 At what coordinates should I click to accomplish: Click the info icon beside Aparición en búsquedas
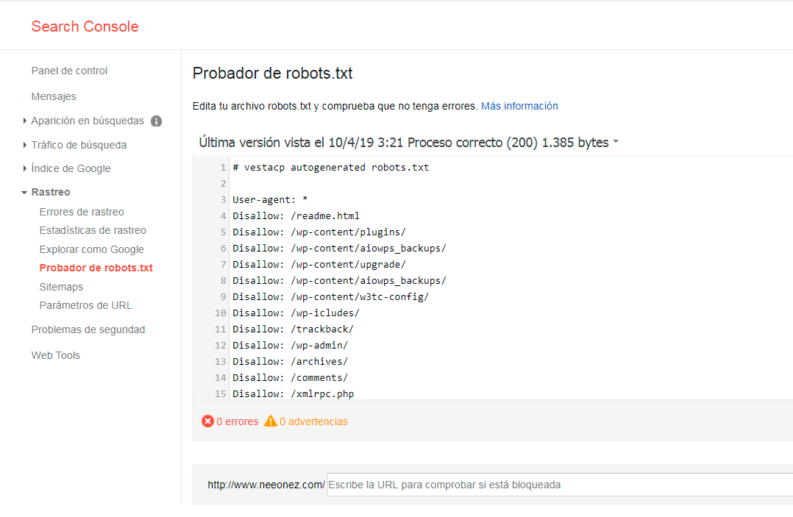tap(156, 121)
